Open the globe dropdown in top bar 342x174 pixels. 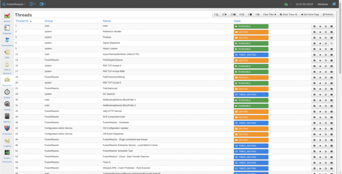point(43,4)
